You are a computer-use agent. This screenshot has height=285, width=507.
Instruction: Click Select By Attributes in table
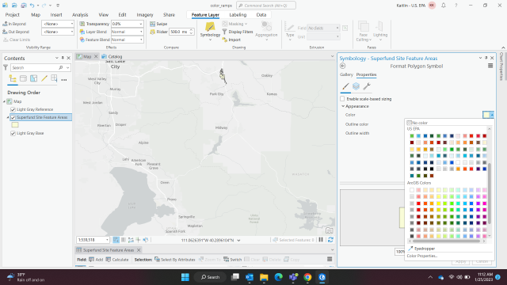[175, 260]
